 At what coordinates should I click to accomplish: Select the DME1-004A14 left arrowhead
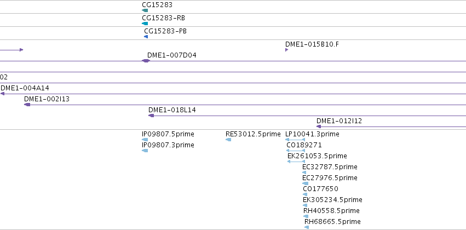(x=2, y=94)
